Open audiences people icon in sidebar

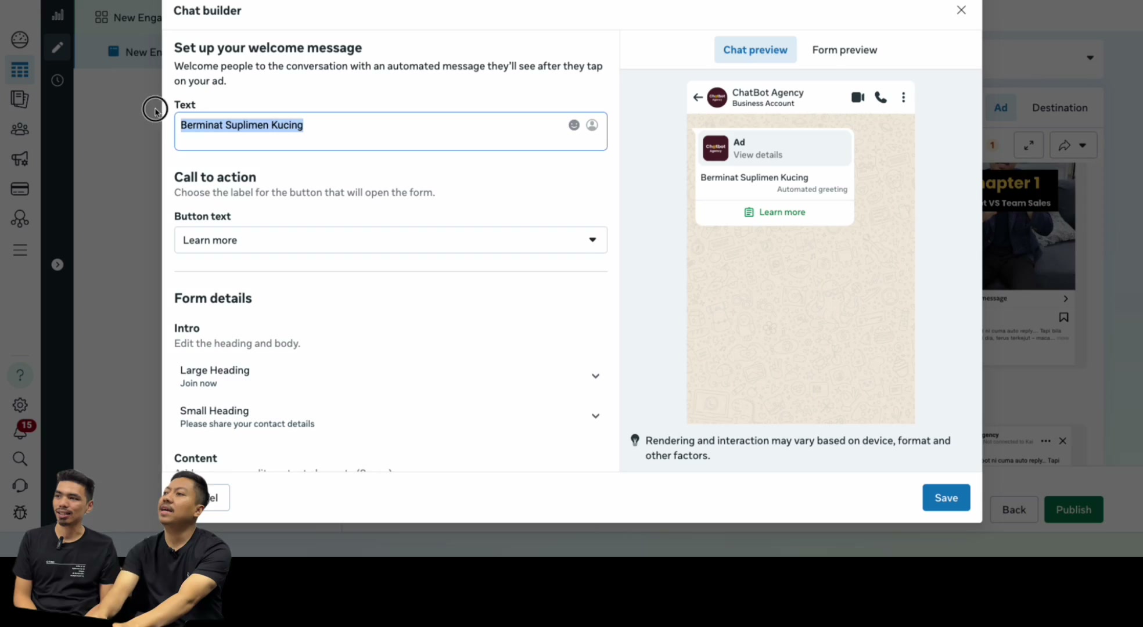20,129
